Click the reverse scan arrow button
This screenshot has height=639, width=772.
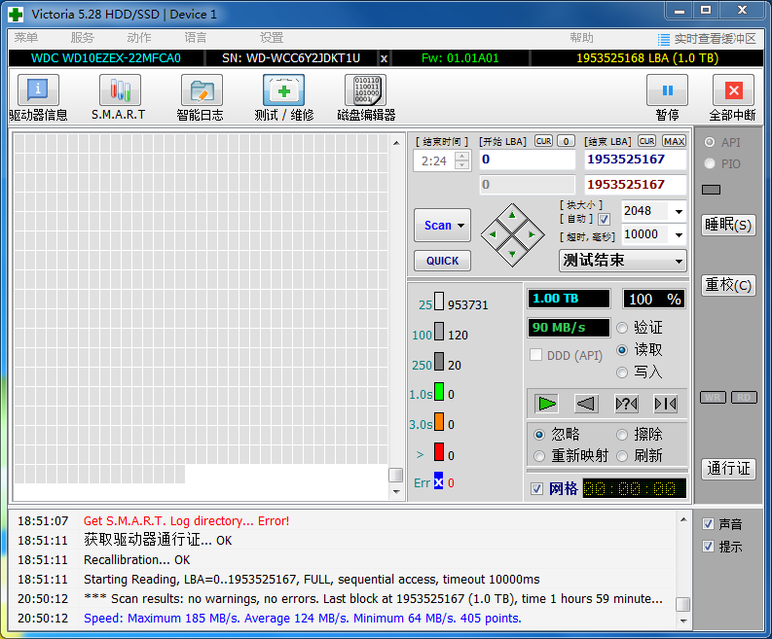586,404
